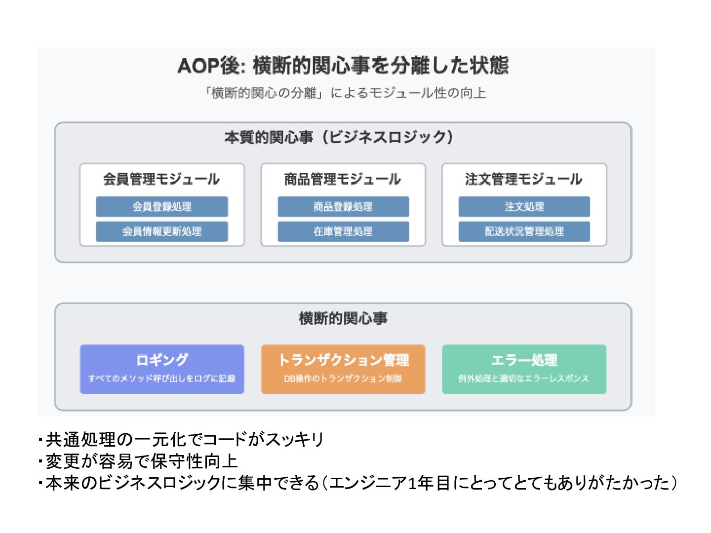This screenshot has width=711, height=533.
Task: Click the '会員登録処理' box
Action: coord(162,207)
